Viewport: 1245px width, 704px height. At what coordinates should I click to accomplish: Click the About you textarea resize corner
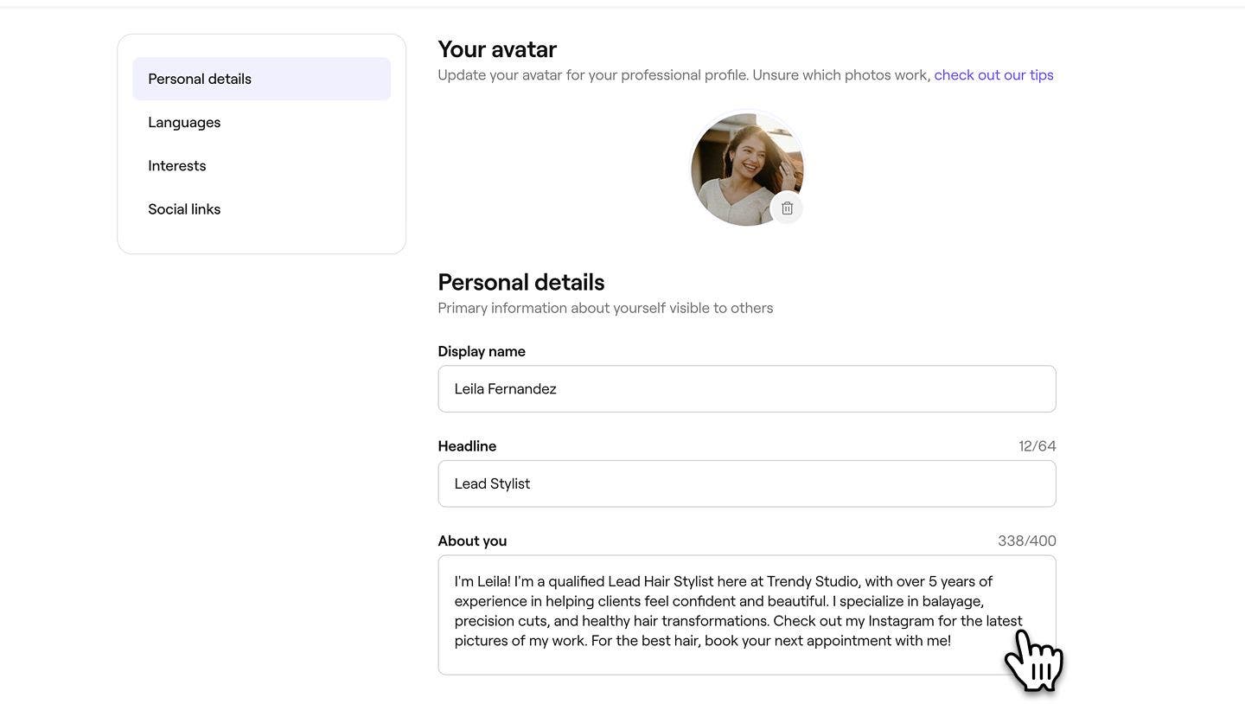click(1050, 669)
